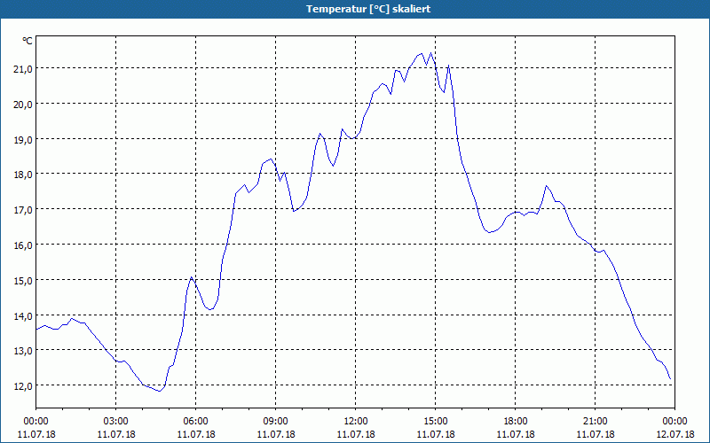Viewport: 710px width, 443px height.
Task: Click the curve's end point near midnight 12.07.18
Action: point(670,379)
